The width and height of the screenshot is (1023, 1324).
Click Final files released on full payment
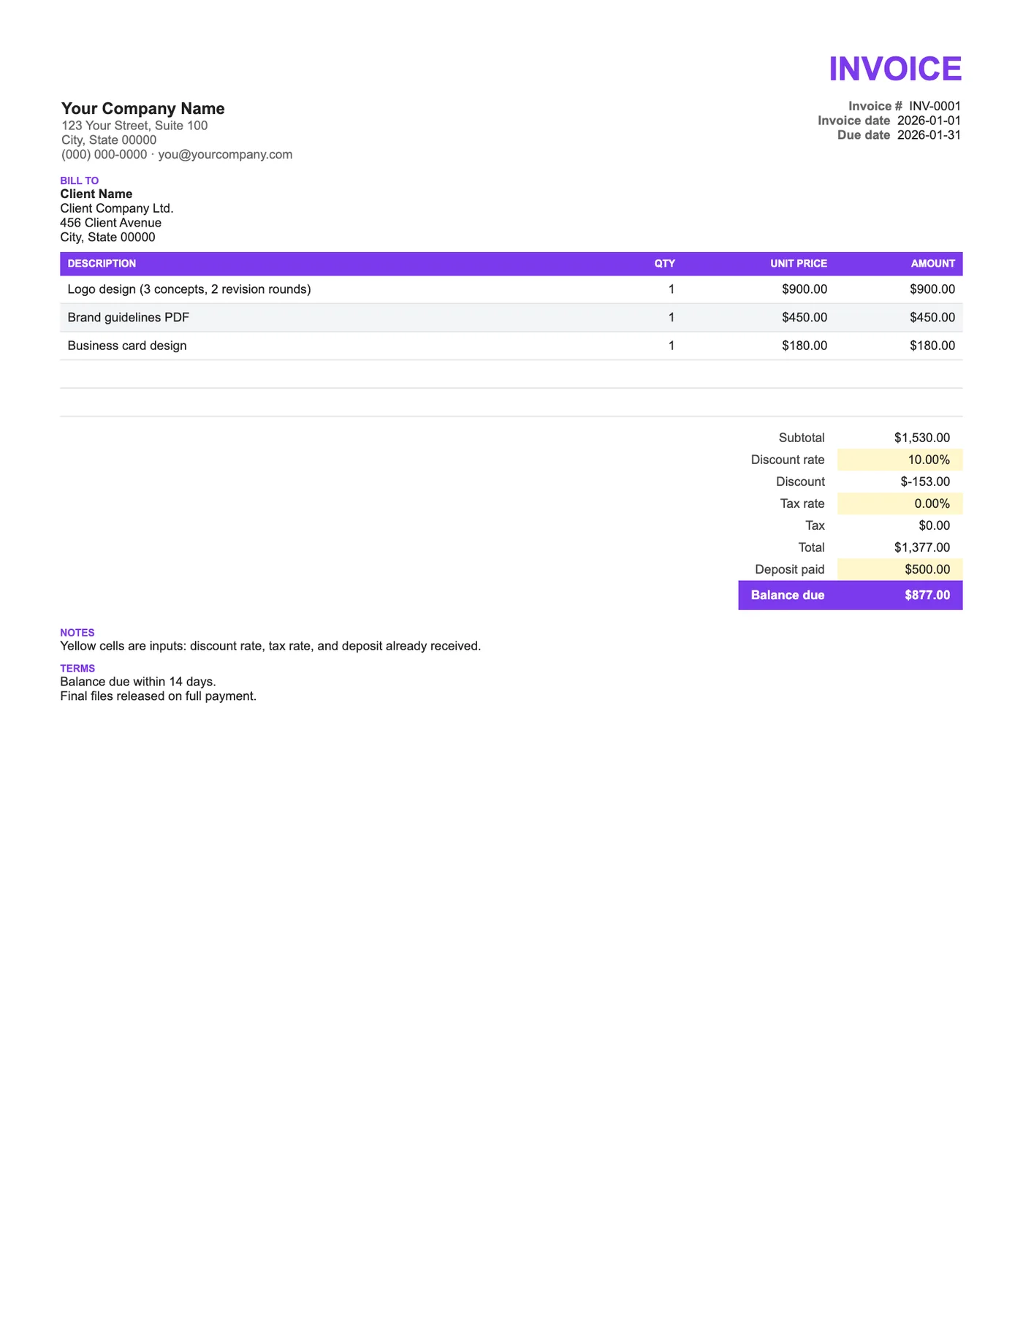click(159, 696)
